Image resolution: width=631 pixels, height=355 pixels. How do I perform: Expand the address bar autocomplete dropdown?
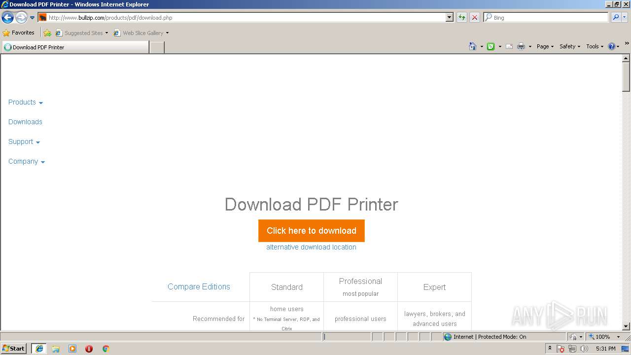[449, 17]
